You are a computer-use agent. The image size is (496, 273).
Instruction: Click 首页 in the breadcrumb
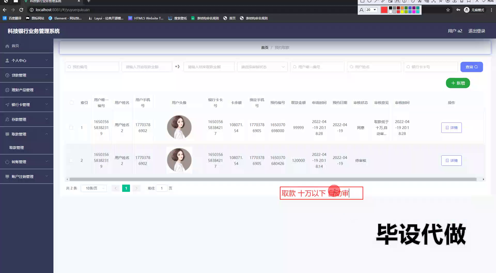click(x=265, y=48)
